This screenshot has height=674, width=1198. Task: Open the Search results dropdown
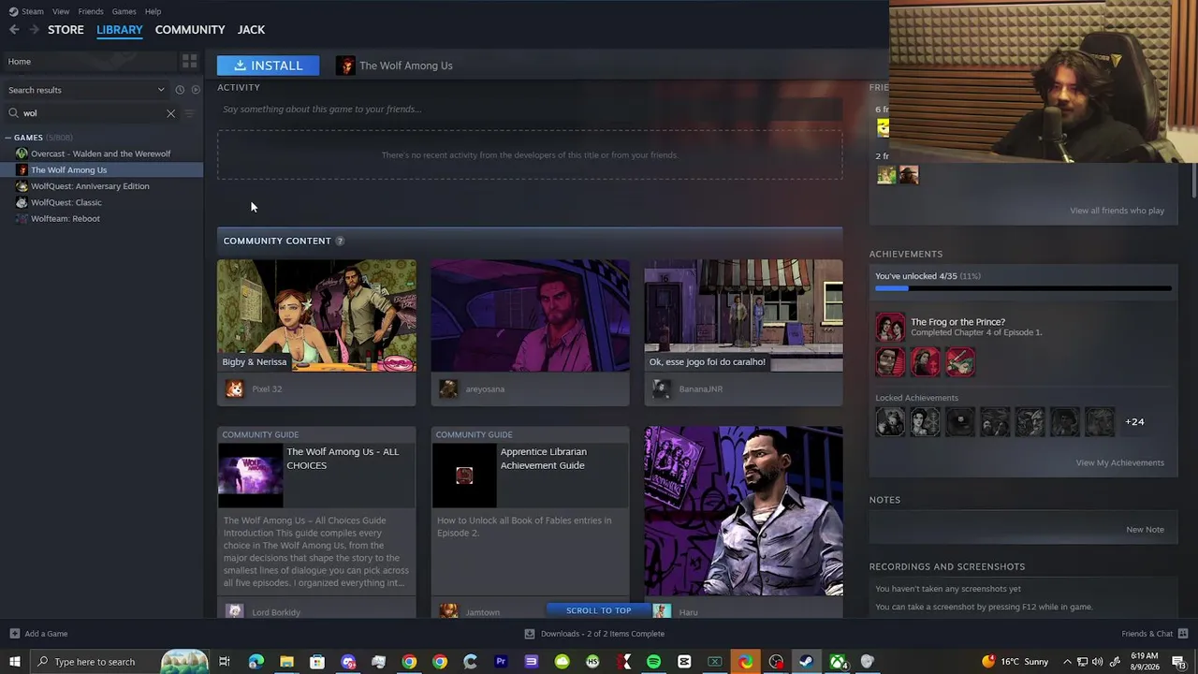(x=86, y=90)
